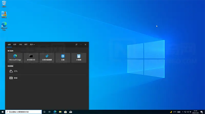Close the search panel with X
The height and width of the screenshot is (114, 205).
pyautogui.click(x=85, y=45)
